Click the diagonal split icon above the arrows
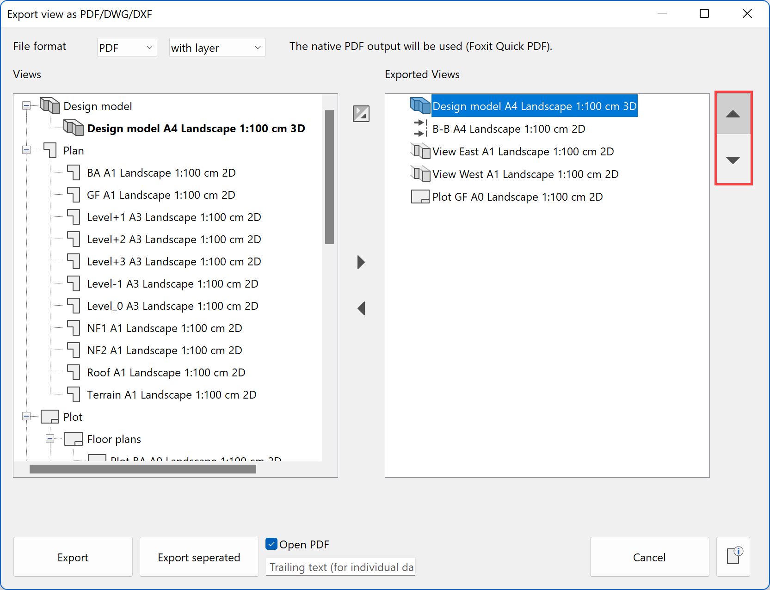770x590 pixels. (x=361, y=114)
